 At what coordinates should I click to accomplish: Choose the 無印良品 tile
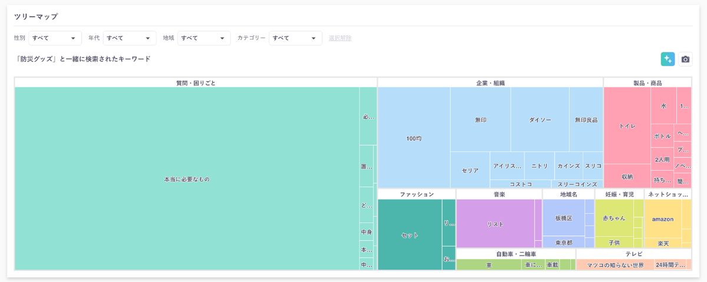[586, 120]
